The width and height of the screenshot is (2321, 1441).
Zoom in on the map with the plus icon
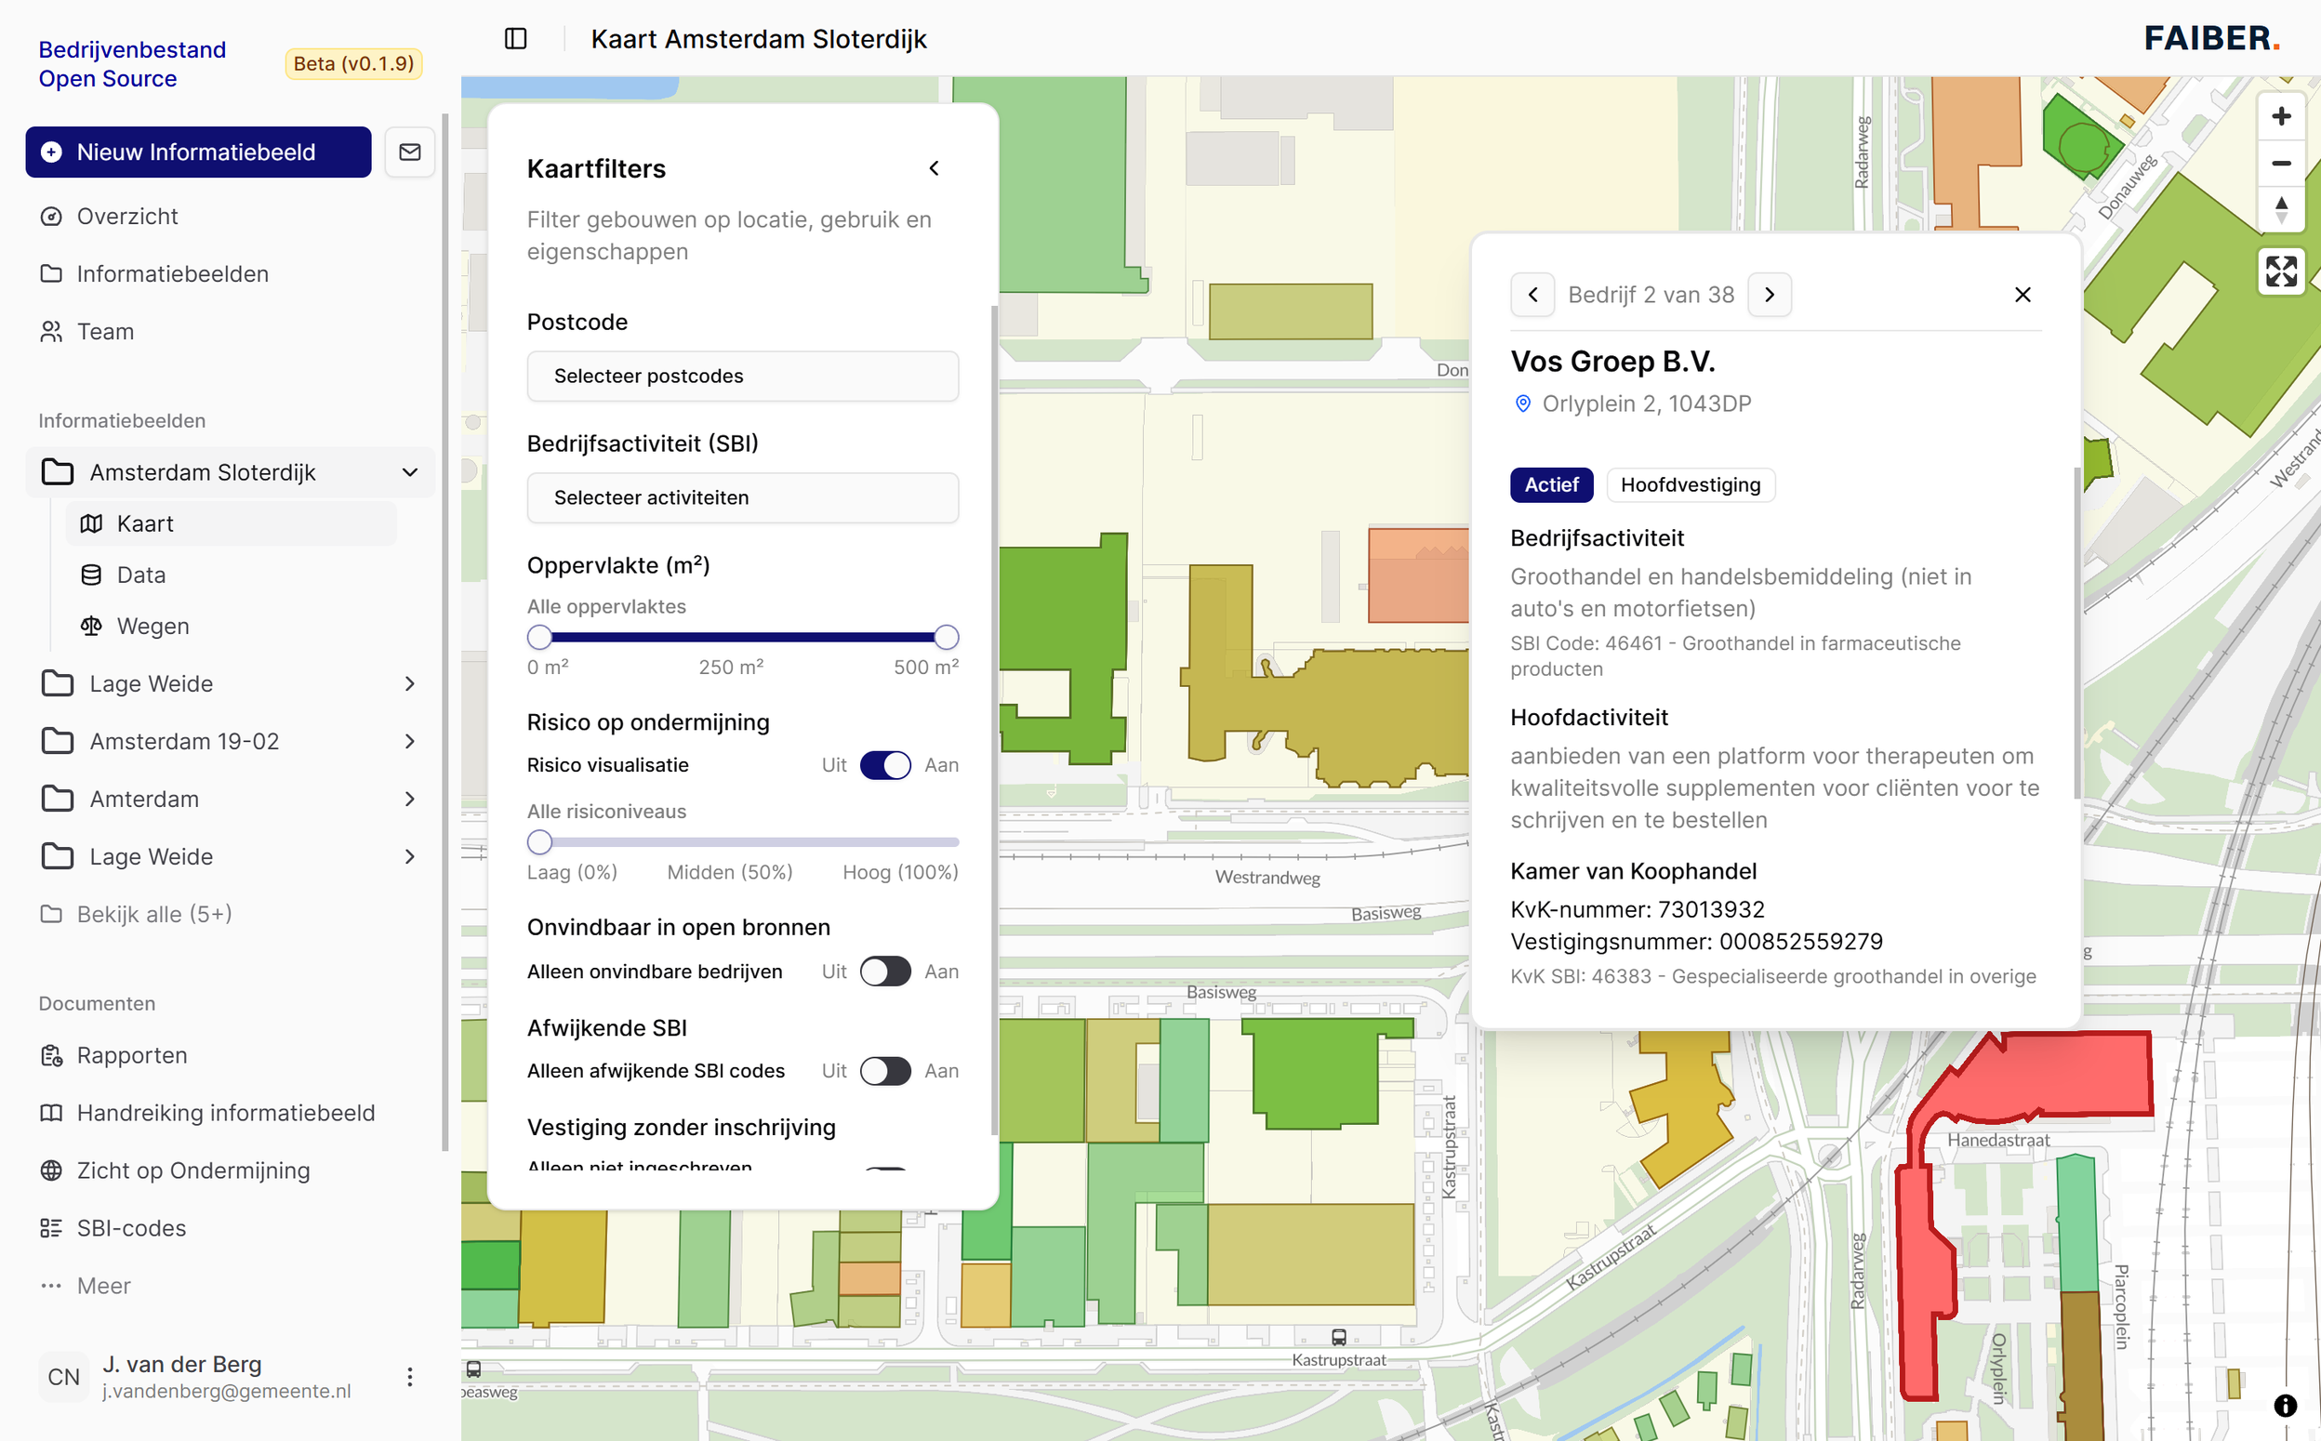tap(2282, 115)
